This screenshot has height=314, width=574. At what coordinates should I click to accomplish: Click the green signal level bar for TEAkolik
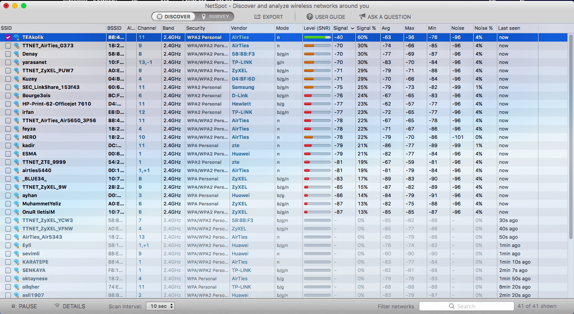pos(317,37)
